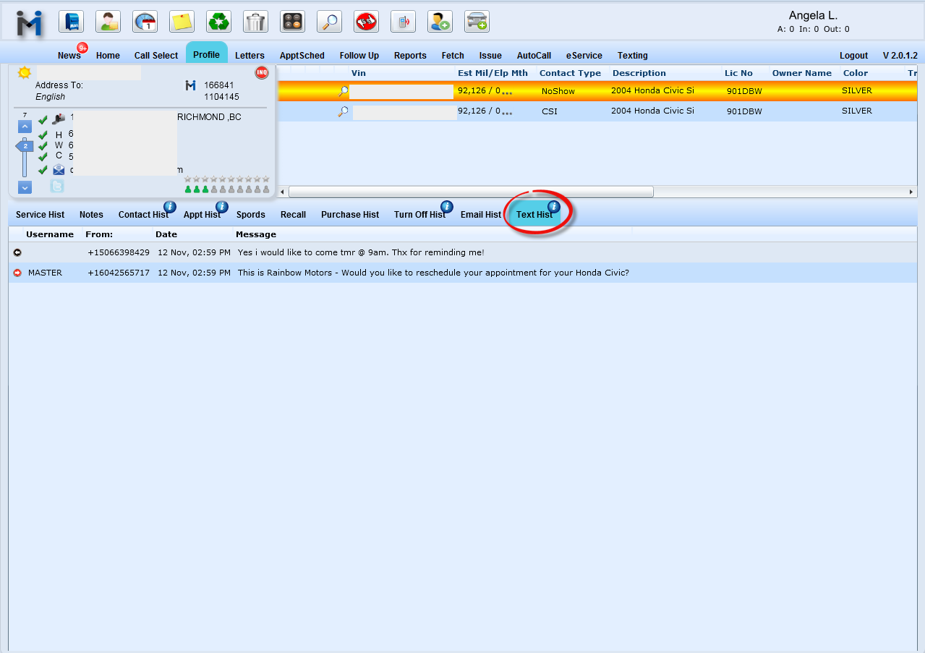Open the Service Hist tab
This screenshot has height=653, width=925.
click(40, 215)
